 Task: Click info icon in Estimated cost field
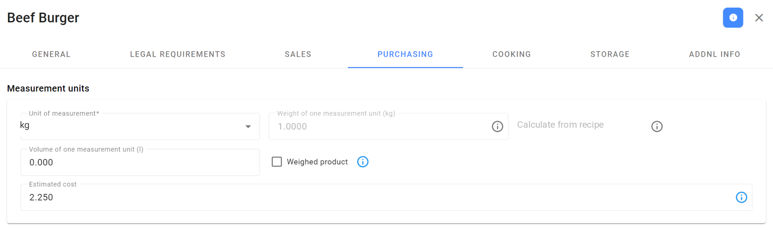tap(741, 197)
